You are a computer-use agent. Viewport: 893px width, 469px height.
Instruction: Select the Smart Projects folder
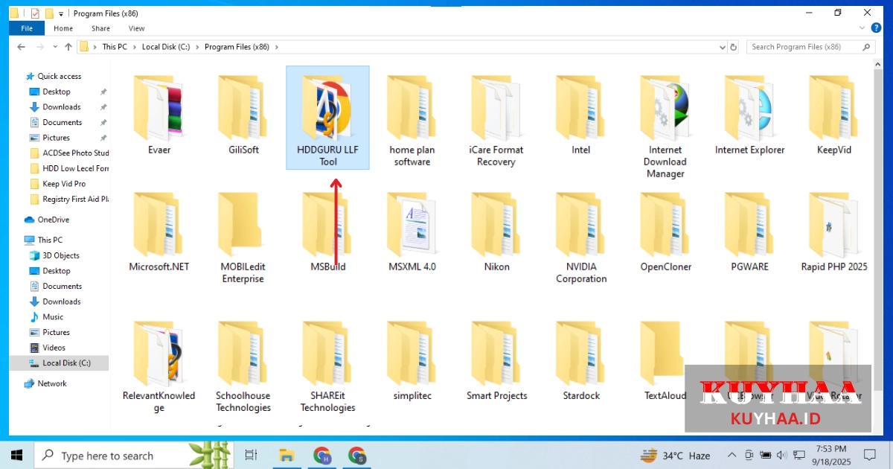click(496, 361)
